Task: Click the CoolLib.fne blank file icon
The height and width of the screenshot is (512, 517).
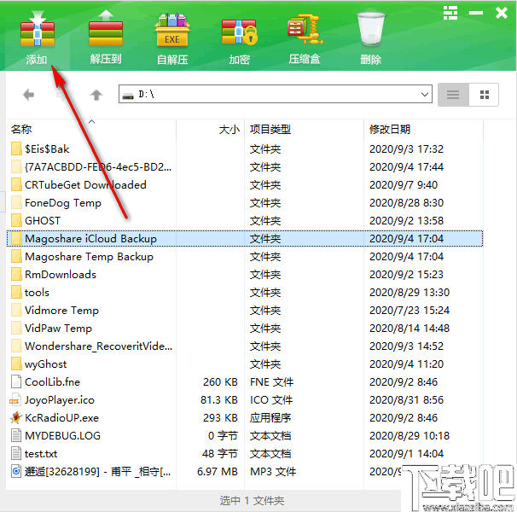Action: [16, 382]
